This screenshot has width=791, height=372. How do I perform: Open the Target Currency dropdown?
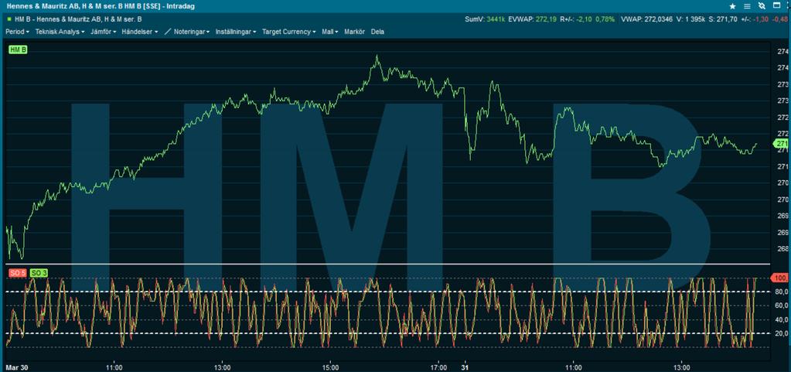[289, 31]
